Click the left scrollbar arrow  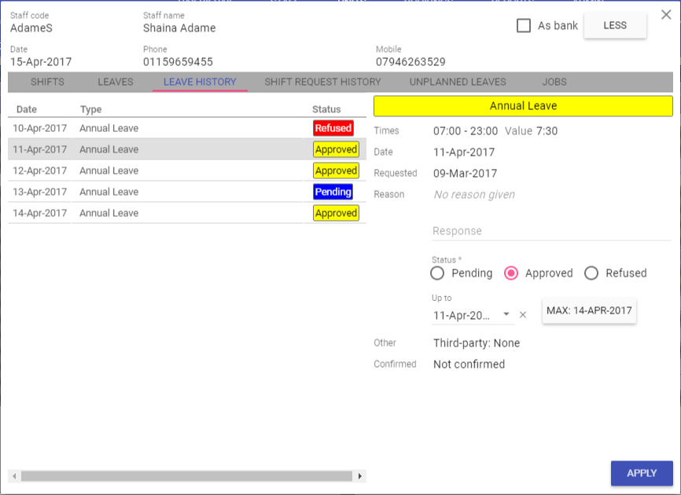(x=13, y=476)
